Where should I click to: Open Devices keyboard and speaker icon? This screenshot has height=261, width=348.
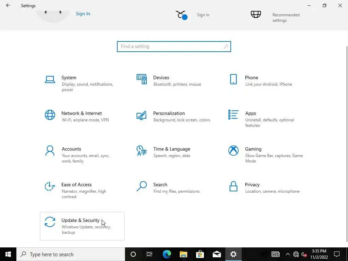[142, 79]
